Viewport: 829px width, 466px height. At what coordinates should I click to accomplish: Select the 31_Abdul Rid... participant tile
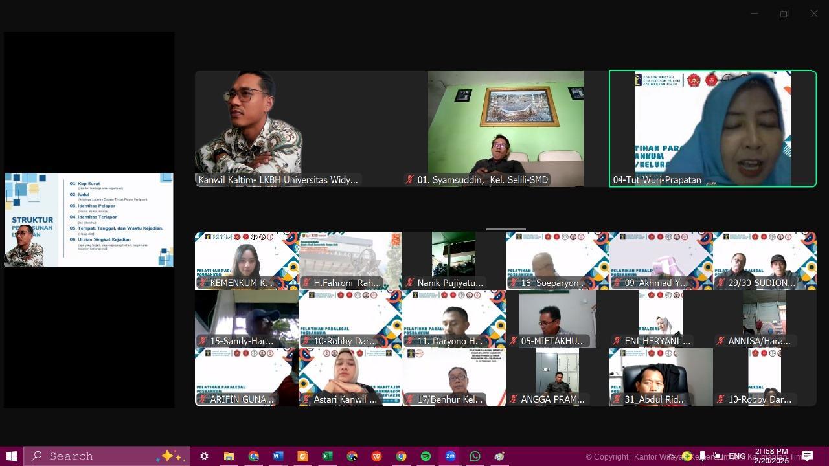[661, 377]
